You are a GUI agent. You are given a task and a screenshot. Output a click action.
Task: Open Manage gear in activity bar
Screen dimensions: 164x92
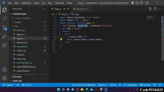pyautogui.click(x=4, y=78)
